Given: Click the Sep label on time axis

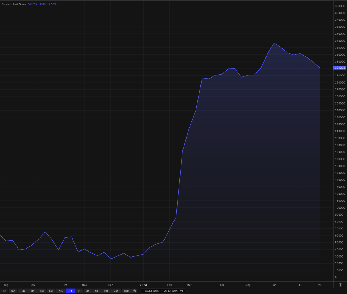Looking at the screenshot, I should [32, 285].
